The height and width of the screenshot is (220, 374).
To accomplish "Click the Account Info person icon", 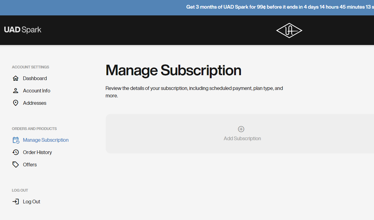I will (15, 91).
